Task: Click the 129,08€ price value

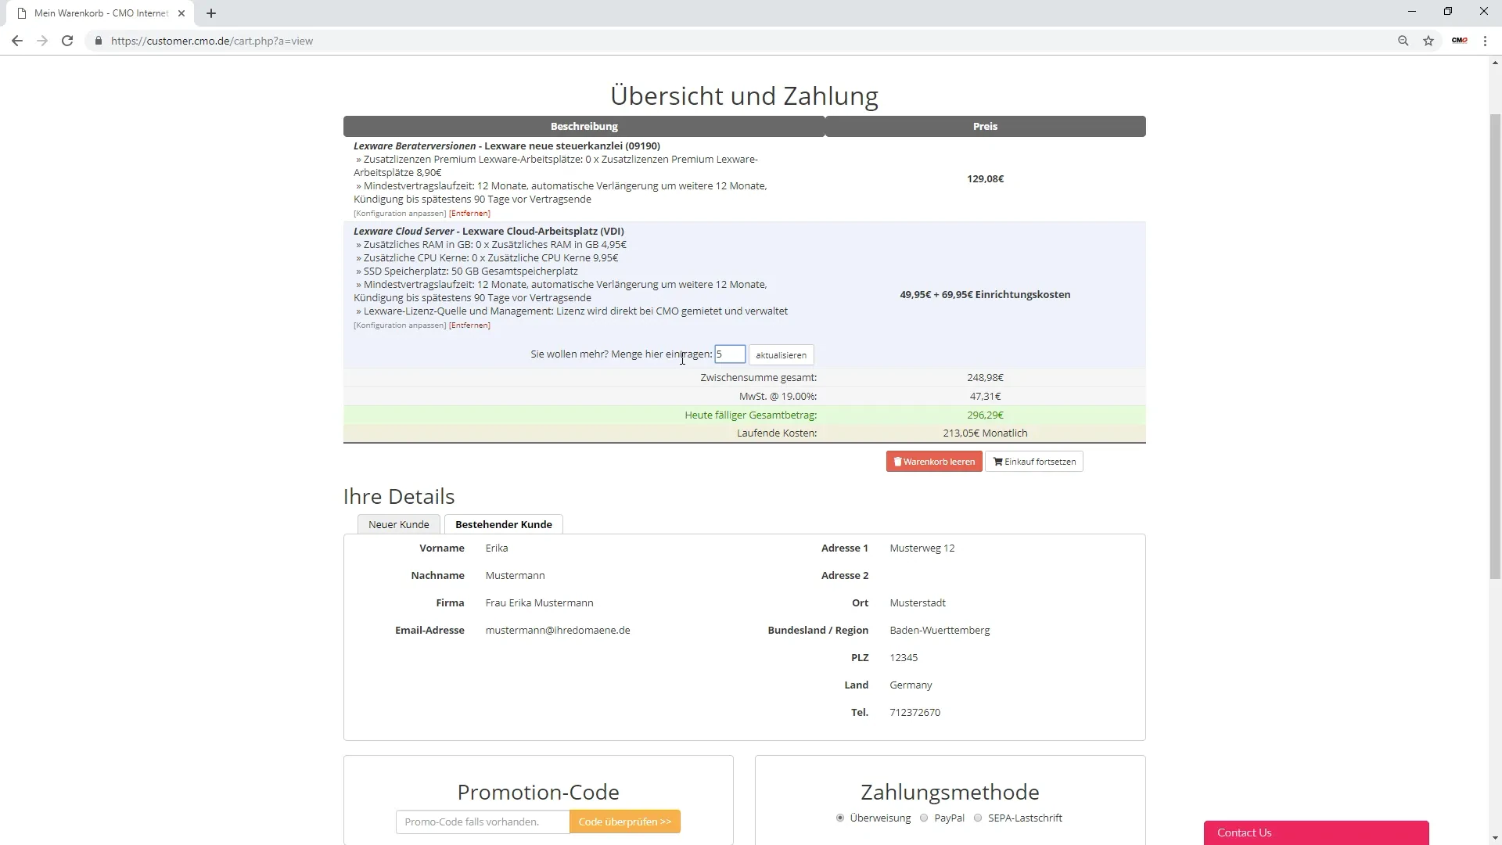Action: click(x=985, y=178)
